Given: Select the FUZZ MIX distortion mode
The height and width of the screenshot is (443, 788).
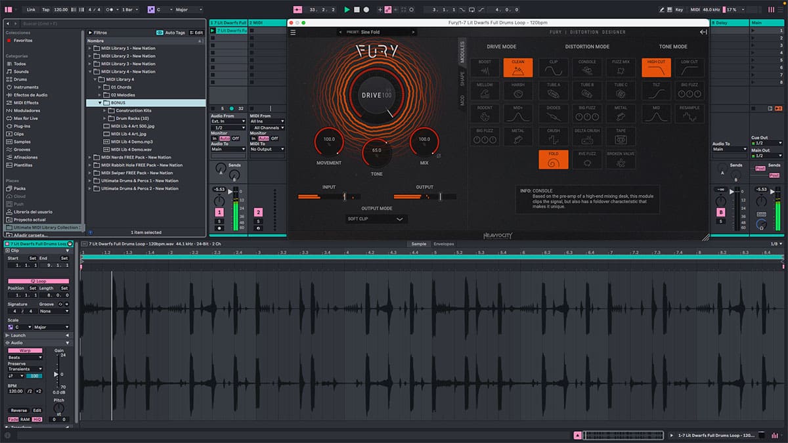Looking at the screenshot, I should click(621, 68).
